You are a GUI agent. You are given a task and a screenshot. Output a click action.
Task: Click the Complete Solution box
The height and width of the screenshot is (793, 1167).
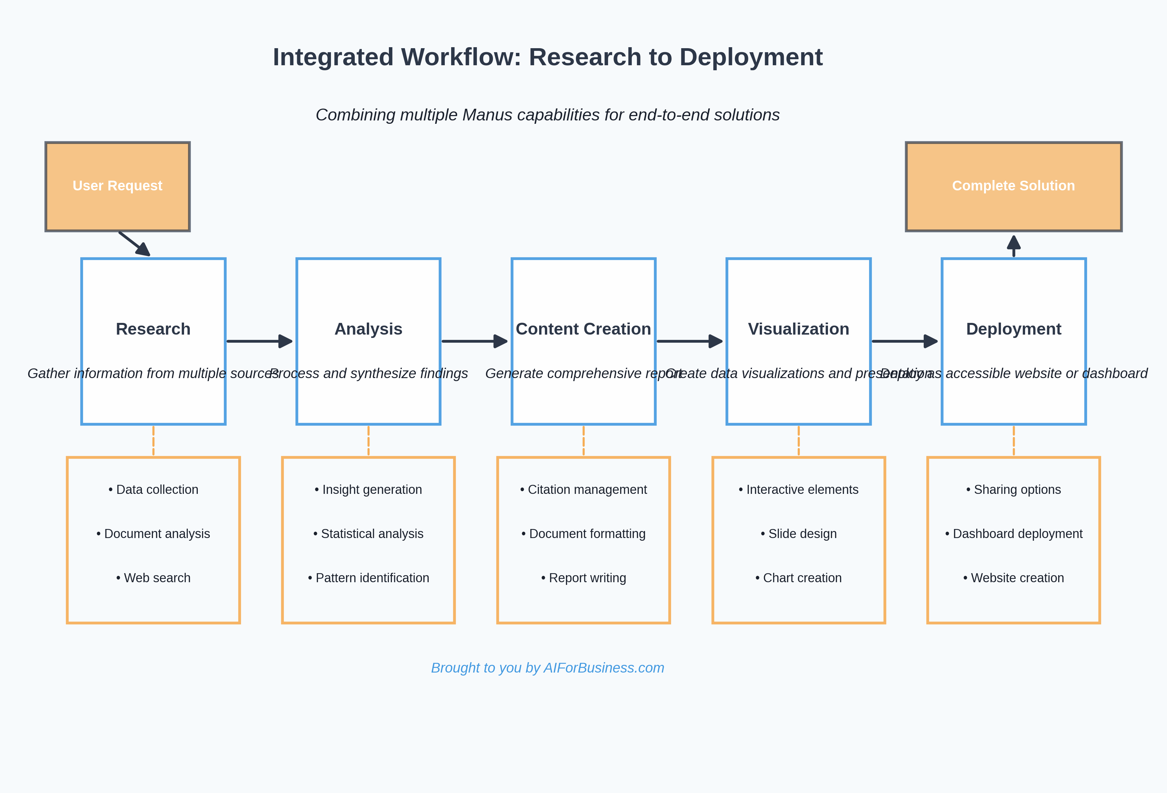pos(1013,186)
